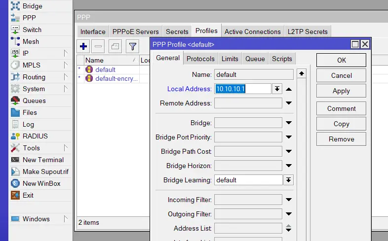Click the Copy button
The height and width of the screenshot is (241, 388).
[341, 124]
